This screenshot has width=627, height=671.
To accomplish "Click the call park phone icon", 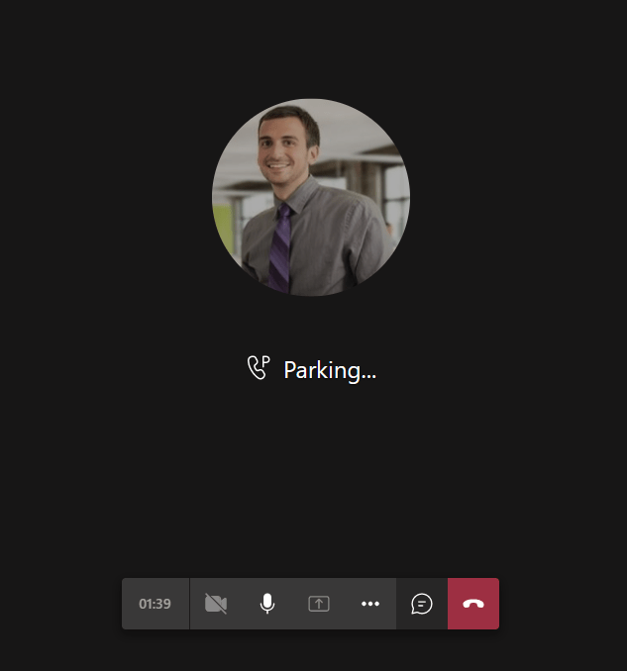I will coord(258,368).
